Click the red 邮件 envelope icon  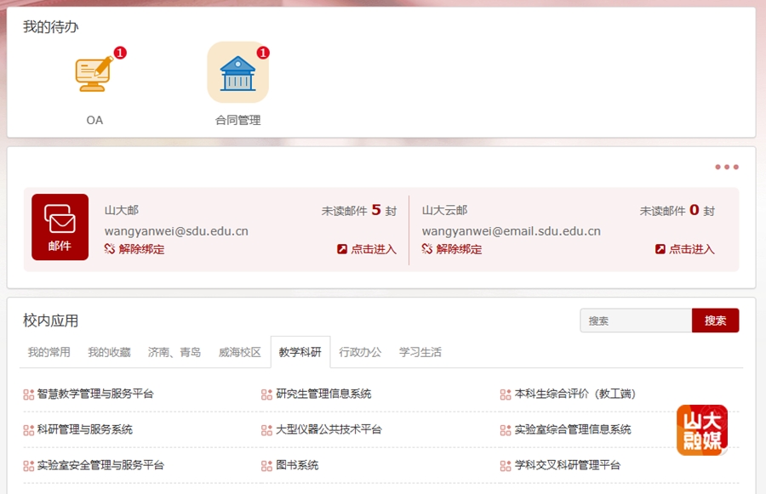coord(60,227)
